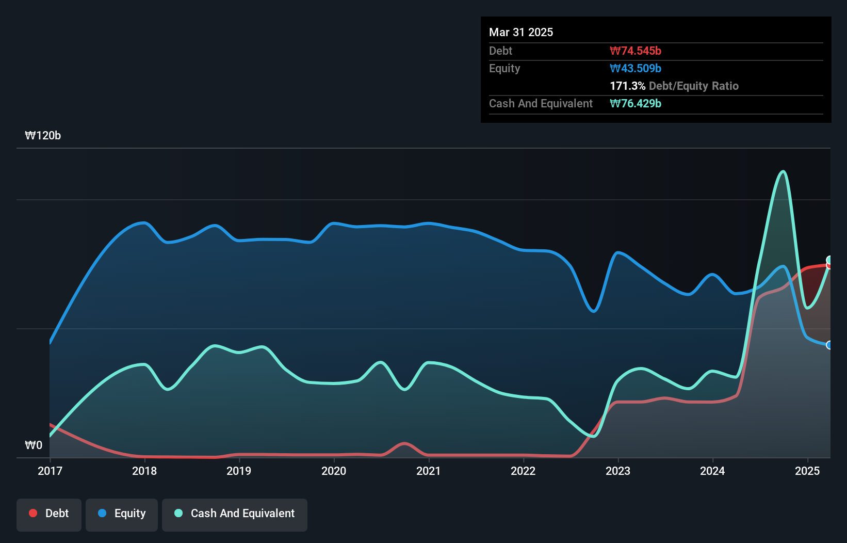The height and width of the screenshot is (543, 847).
Task: Expand the Mar 31 2025 tooltip panel
Action: 520,32
